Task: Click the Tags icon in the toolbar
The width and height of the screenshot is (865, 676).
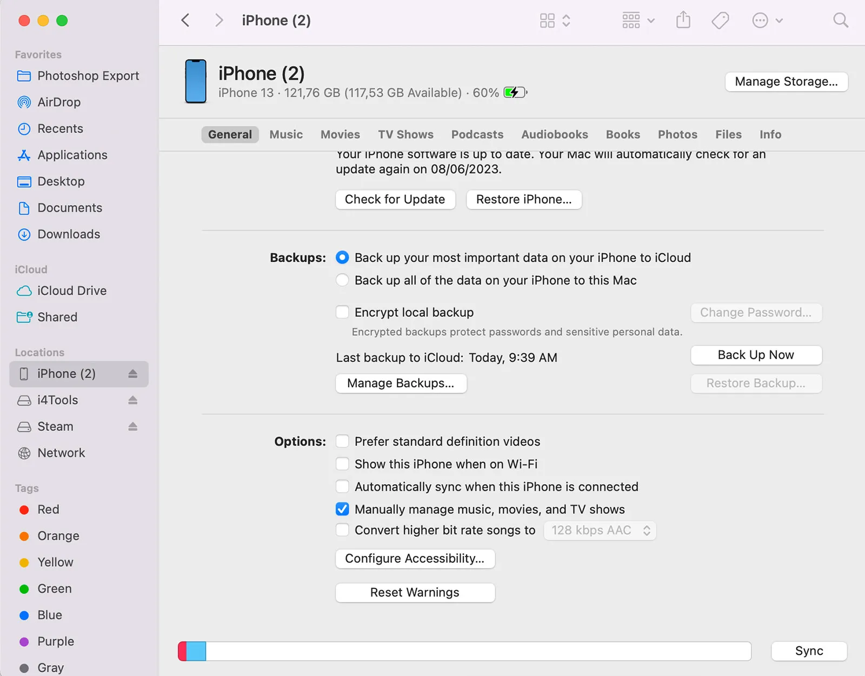Action: coord(720,20)
